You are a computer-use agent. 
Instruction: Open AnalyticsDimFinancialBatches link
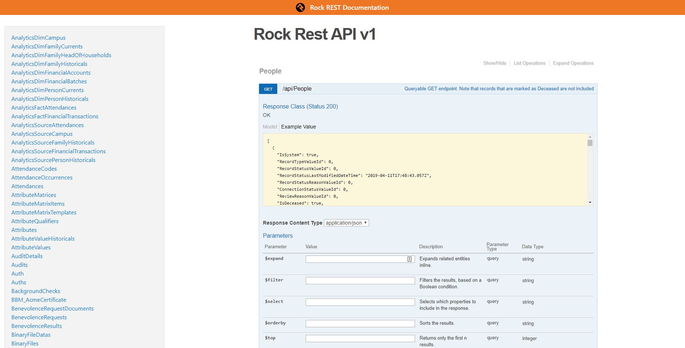49,81
